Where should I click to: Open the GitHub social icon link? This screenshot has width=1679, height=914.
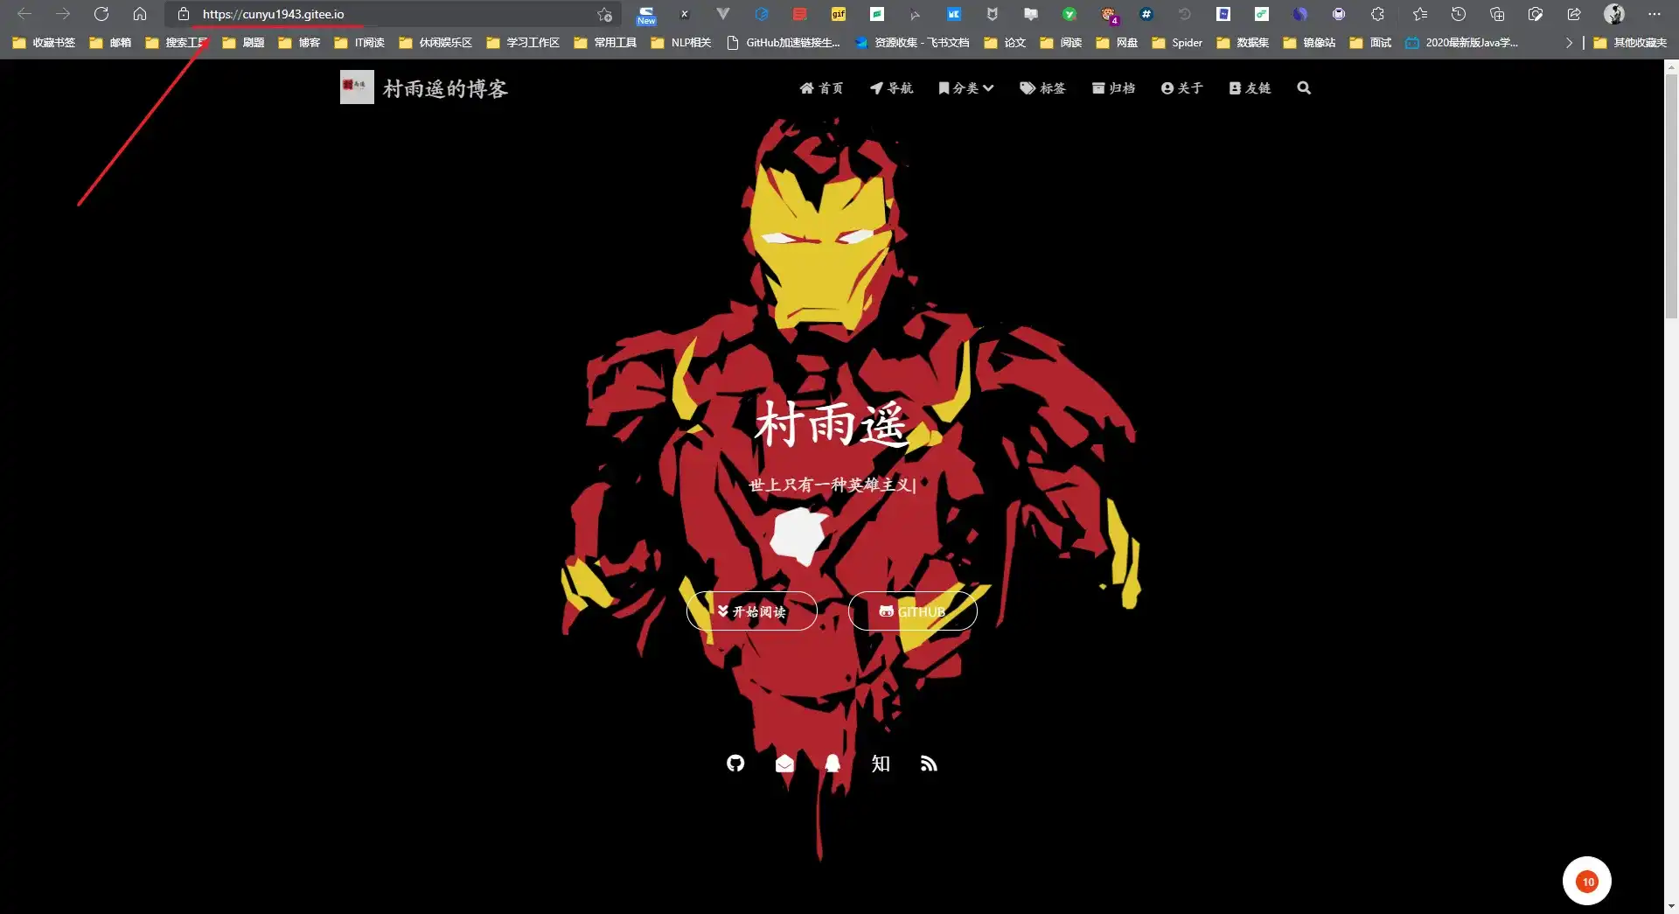tap(735, 764)
